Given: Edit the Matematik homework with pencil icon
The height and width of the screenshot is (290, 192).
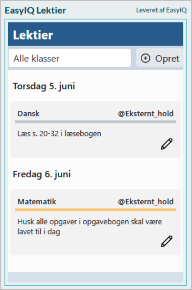Looking at the screenshot, I should [x=167, y=241].
